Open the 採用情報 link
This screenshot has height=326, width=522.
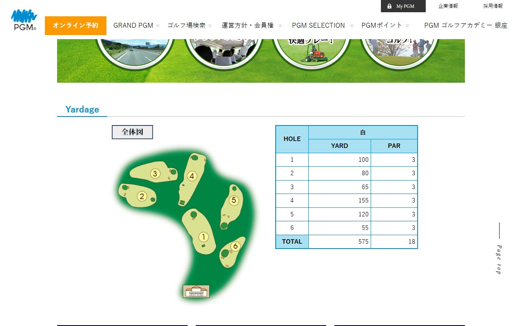click(x=493, y=6)
